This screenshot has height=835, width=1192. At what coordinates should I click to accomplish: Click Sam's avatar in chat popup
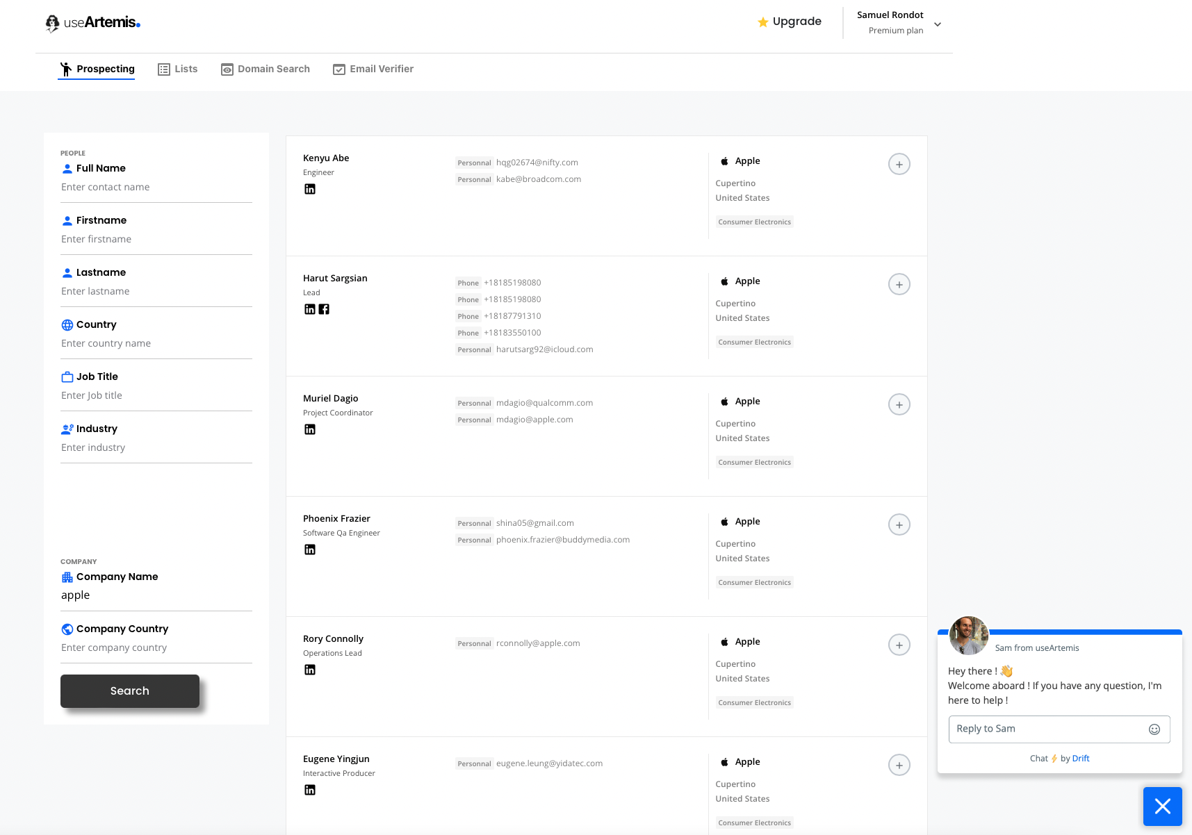969,636
